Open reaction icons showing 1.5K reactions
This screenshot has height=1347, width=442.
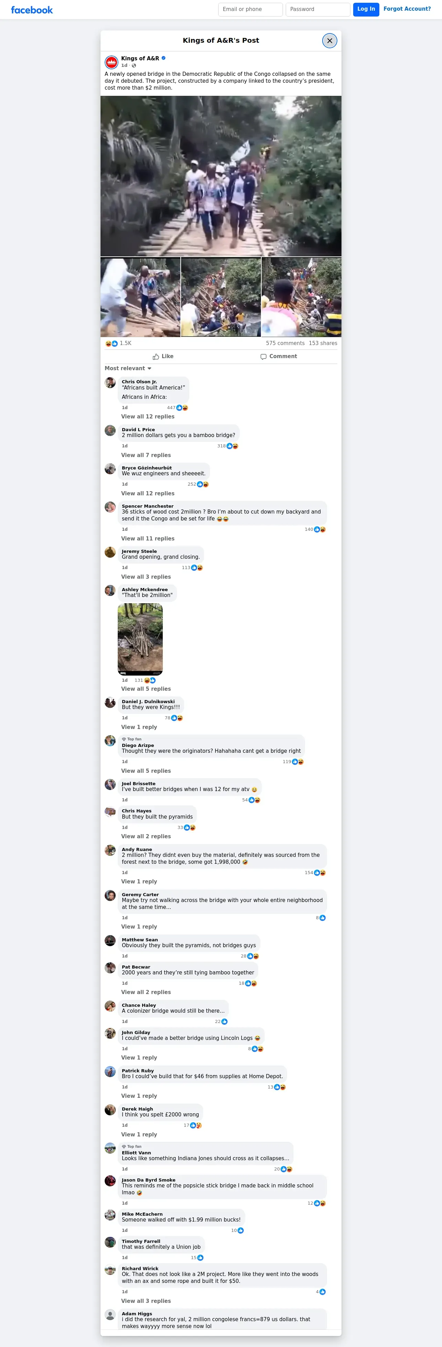click(x=112, y=344)
